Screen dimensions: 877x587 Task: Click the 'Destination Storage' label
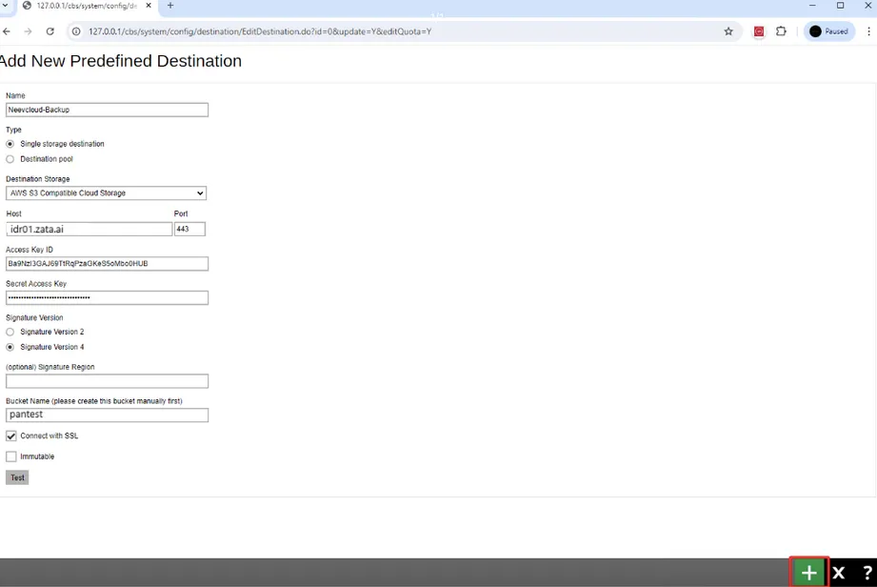pyautogui.click(x=38, y=179)
